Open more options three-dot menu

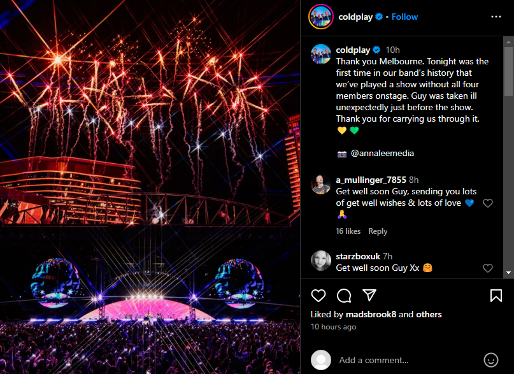pyautogui.click(x=496, y=17)
